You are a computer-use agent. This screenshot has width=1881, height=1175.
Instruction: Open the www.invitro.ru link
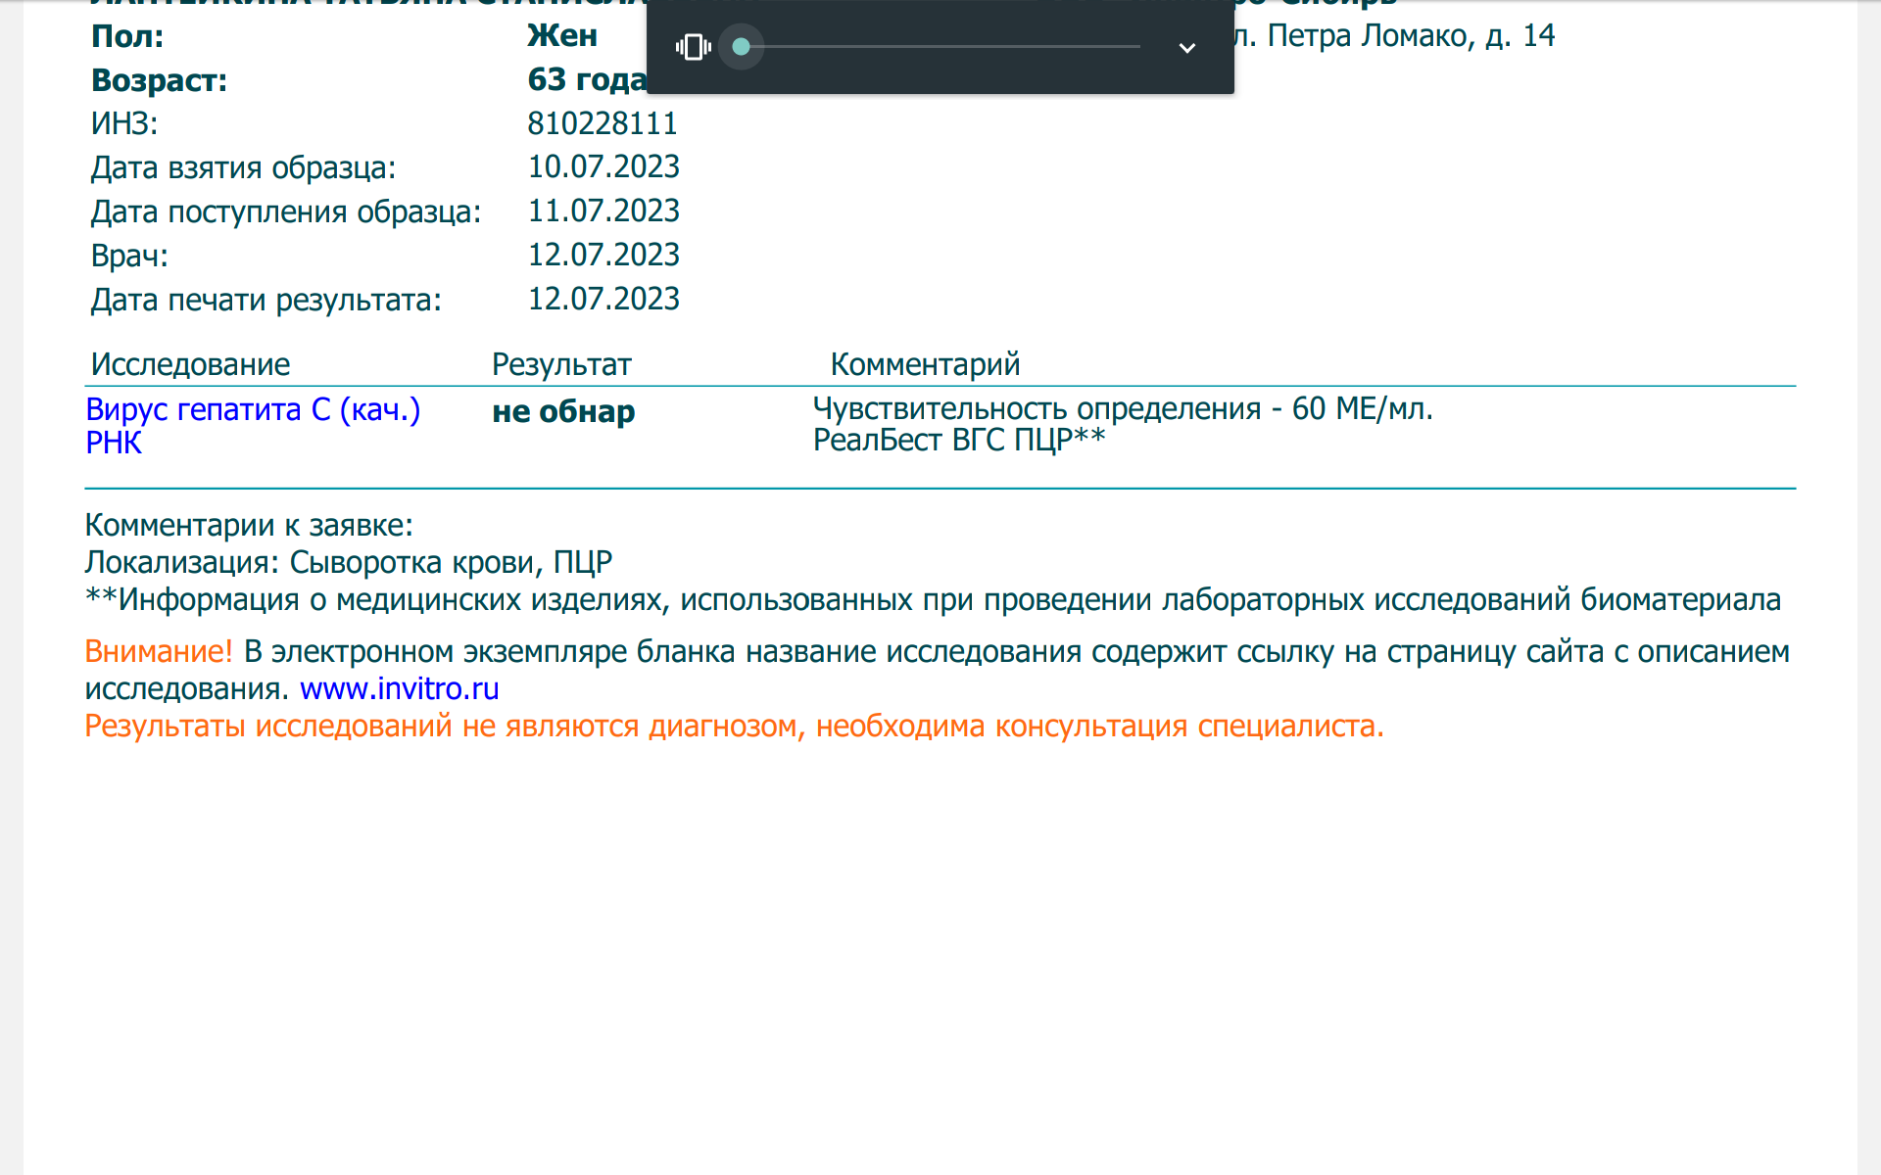(x=399, y=688)
